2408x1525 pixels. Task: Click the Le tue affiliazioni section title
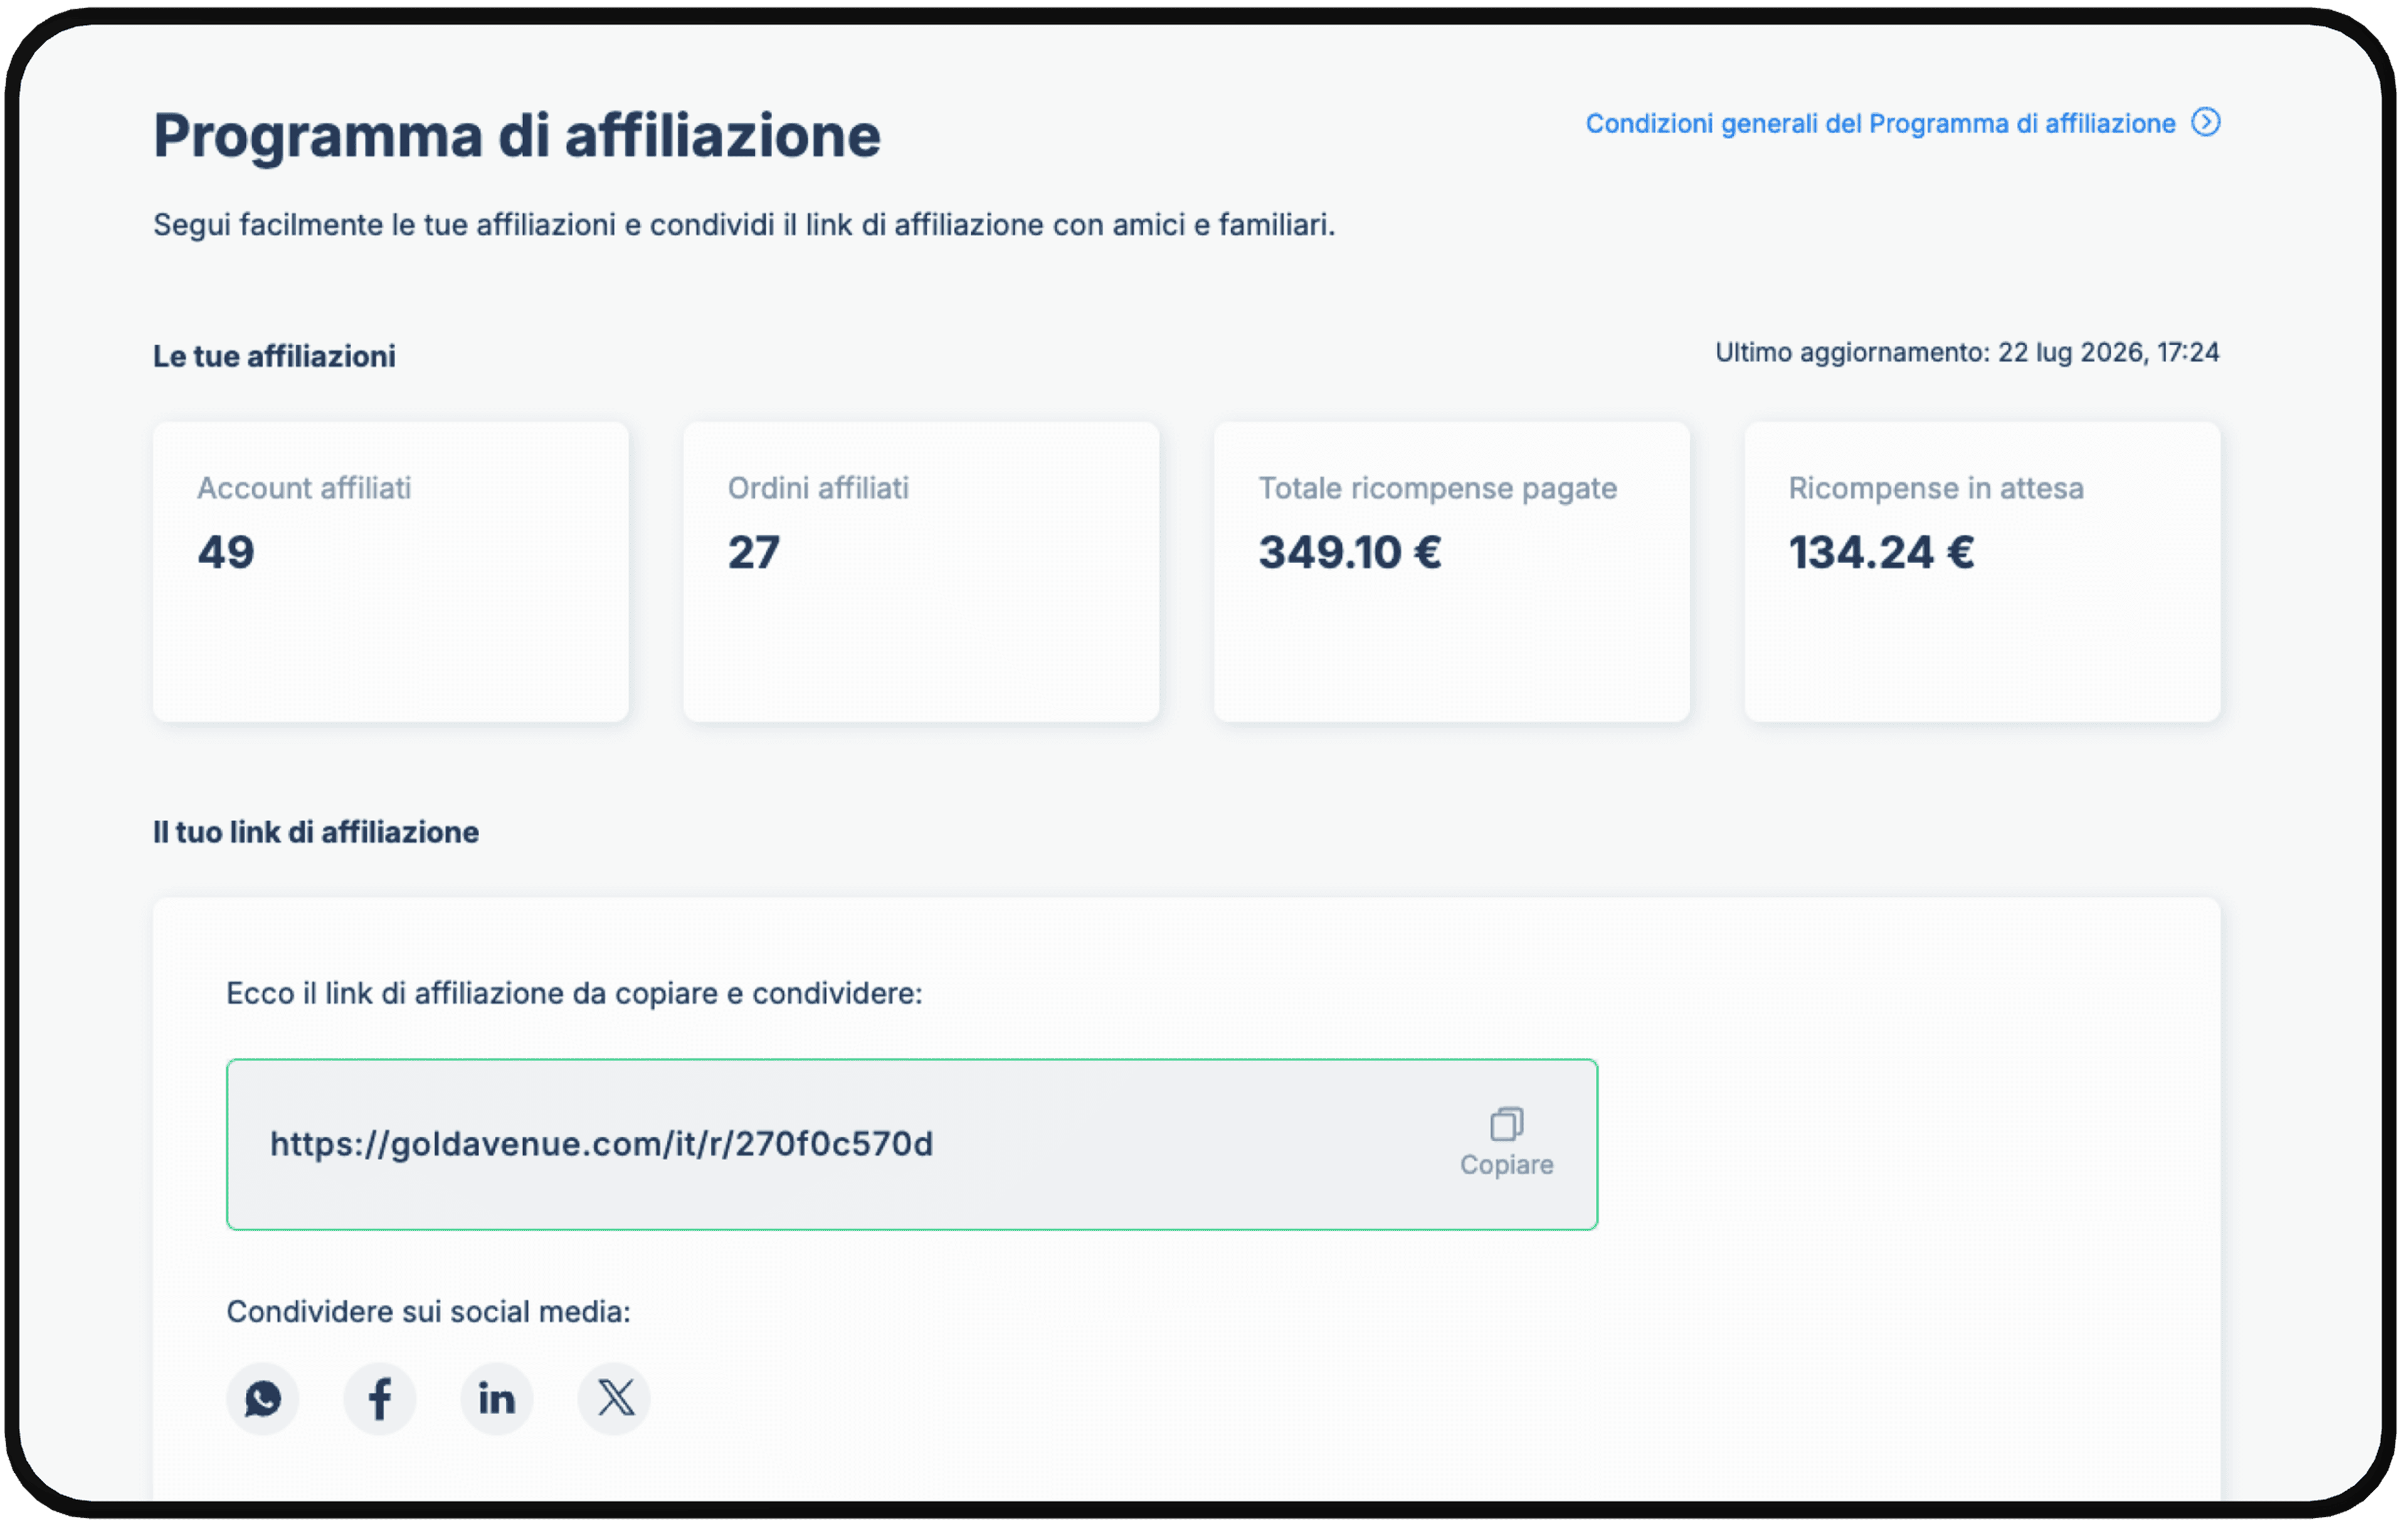[274, 357]
